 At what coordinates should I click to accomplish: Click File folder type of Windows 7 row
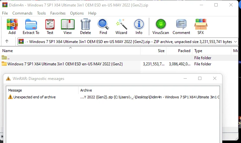pos(203,64)
